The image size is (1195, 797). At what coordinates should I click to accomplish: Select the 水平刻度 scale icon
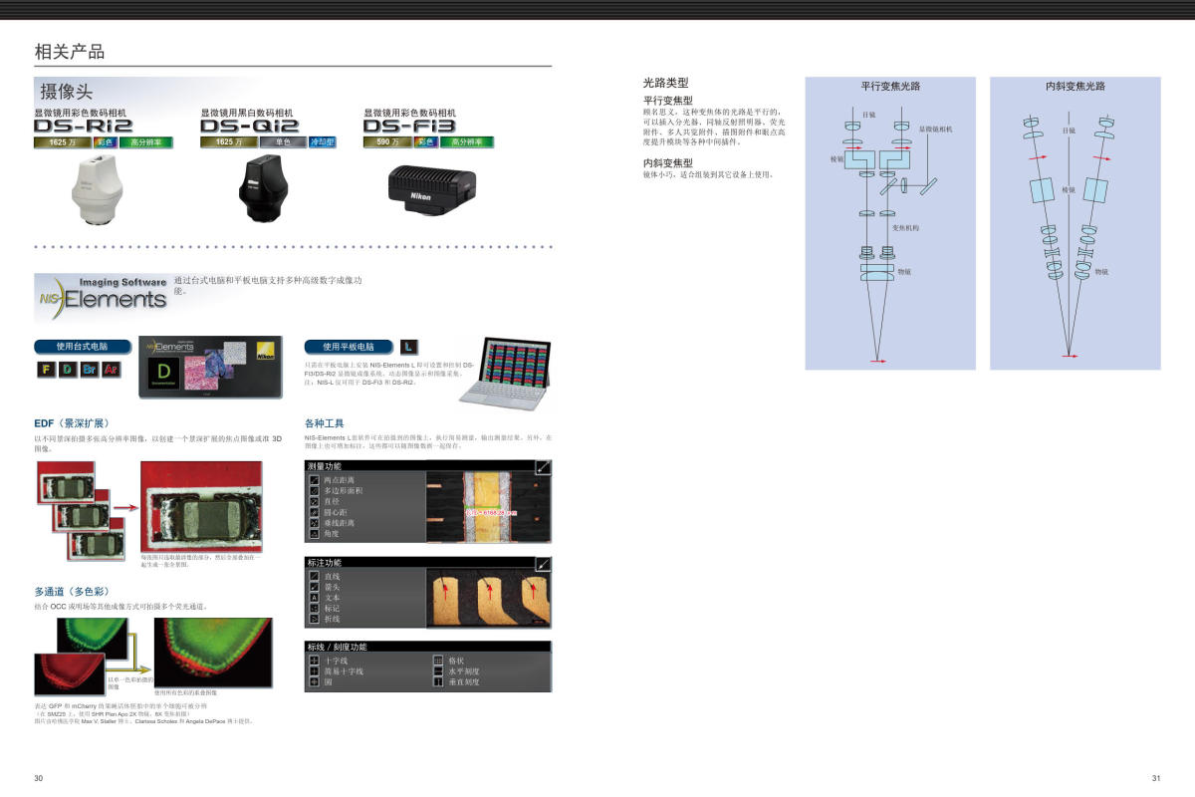(x=438, y=671)
